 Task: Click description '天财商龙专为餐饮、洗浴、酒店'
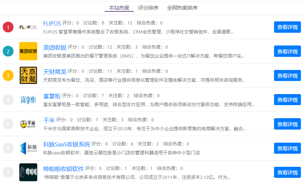(144, 80)
